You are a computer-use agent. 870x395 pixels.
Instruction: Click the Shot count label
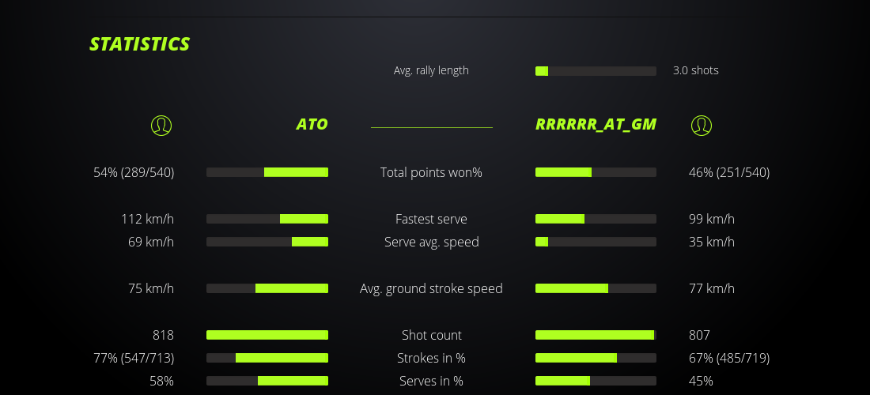431,335
